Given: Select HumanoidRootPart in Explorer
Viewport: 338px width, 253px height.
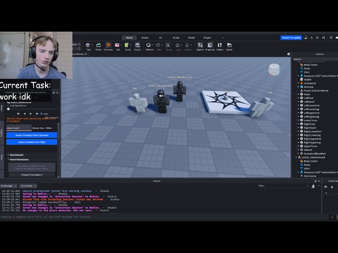Looking at the screenshot, I should tap(315, 153).
